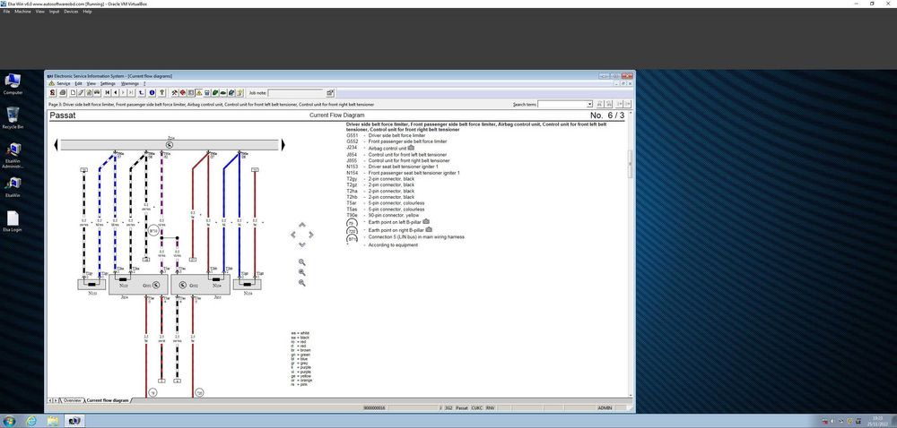Click left black triangle to previous diagram section

[x=56, y=145]
